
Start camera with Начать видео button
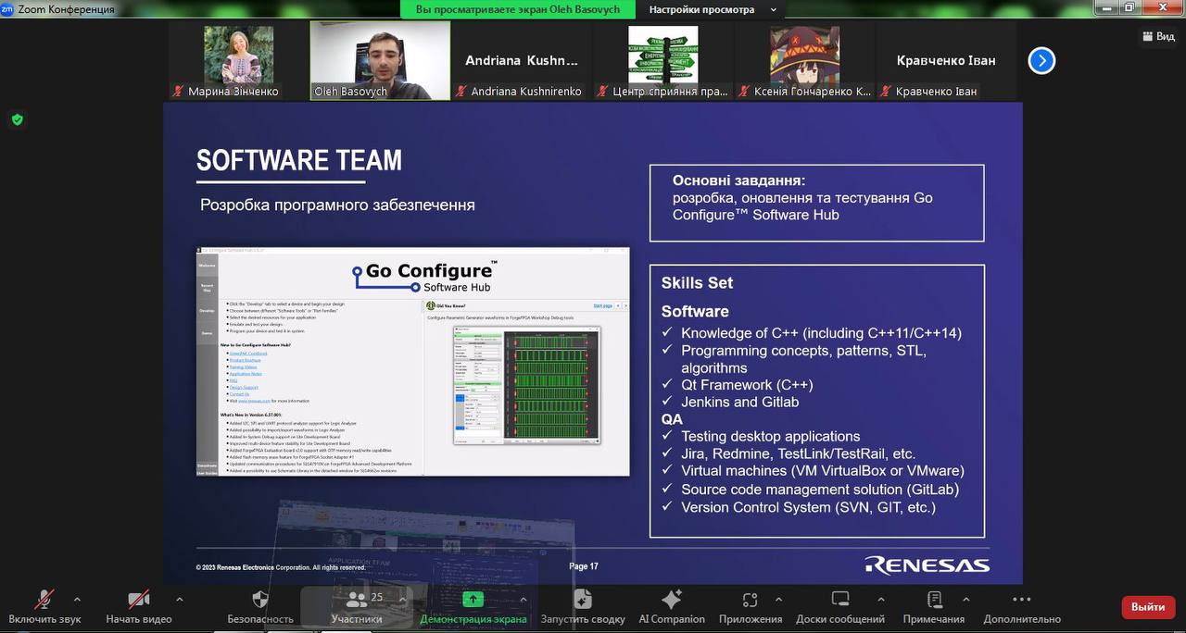139,600
